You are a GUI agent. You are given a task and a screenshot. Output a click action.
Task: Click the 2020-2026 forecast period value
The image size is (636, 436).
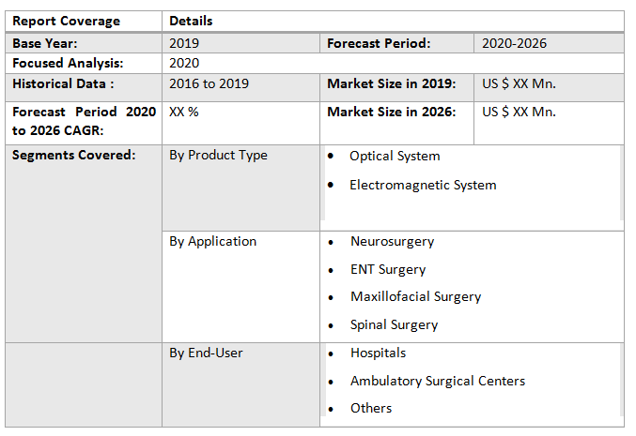(x=514, y=43)
